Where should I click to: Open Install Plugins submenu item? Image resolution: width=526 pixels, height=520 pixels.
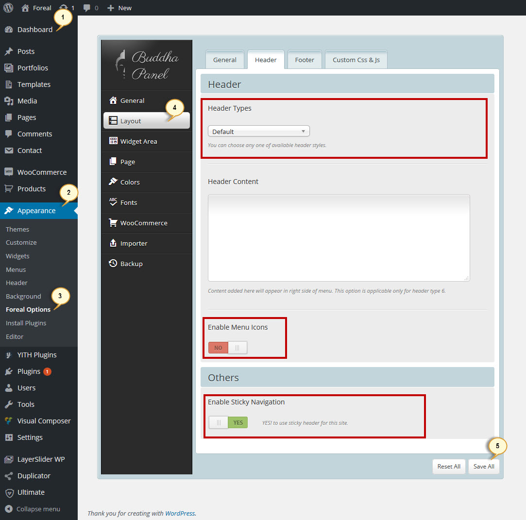[x=26, y=323]
